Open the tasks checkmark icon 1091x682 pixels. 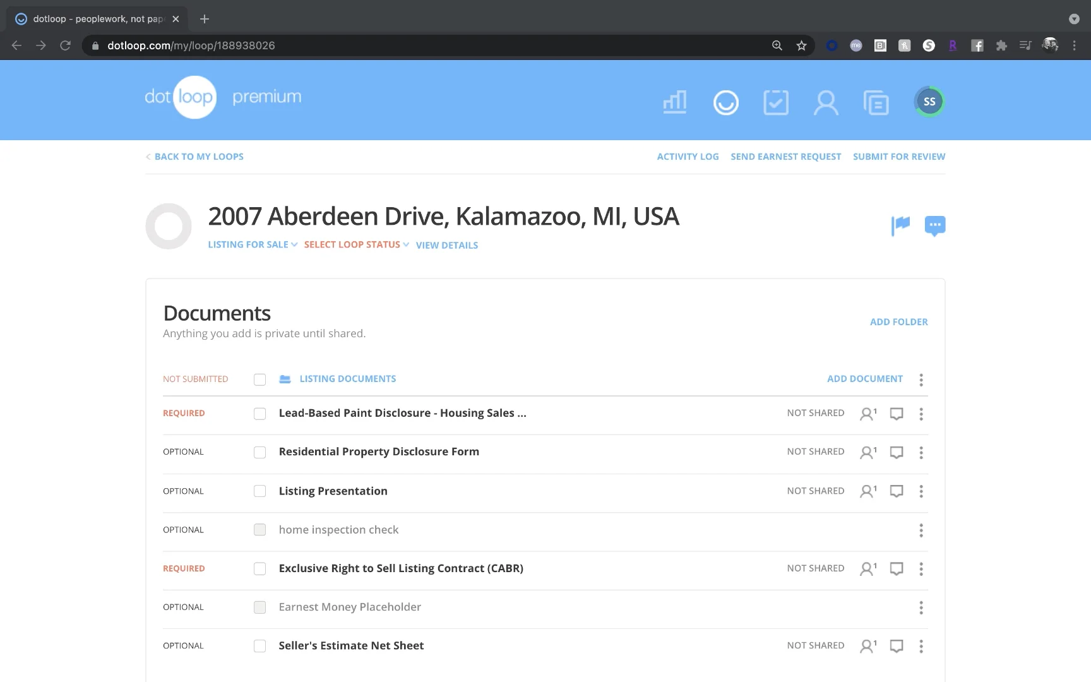(775, 102)
